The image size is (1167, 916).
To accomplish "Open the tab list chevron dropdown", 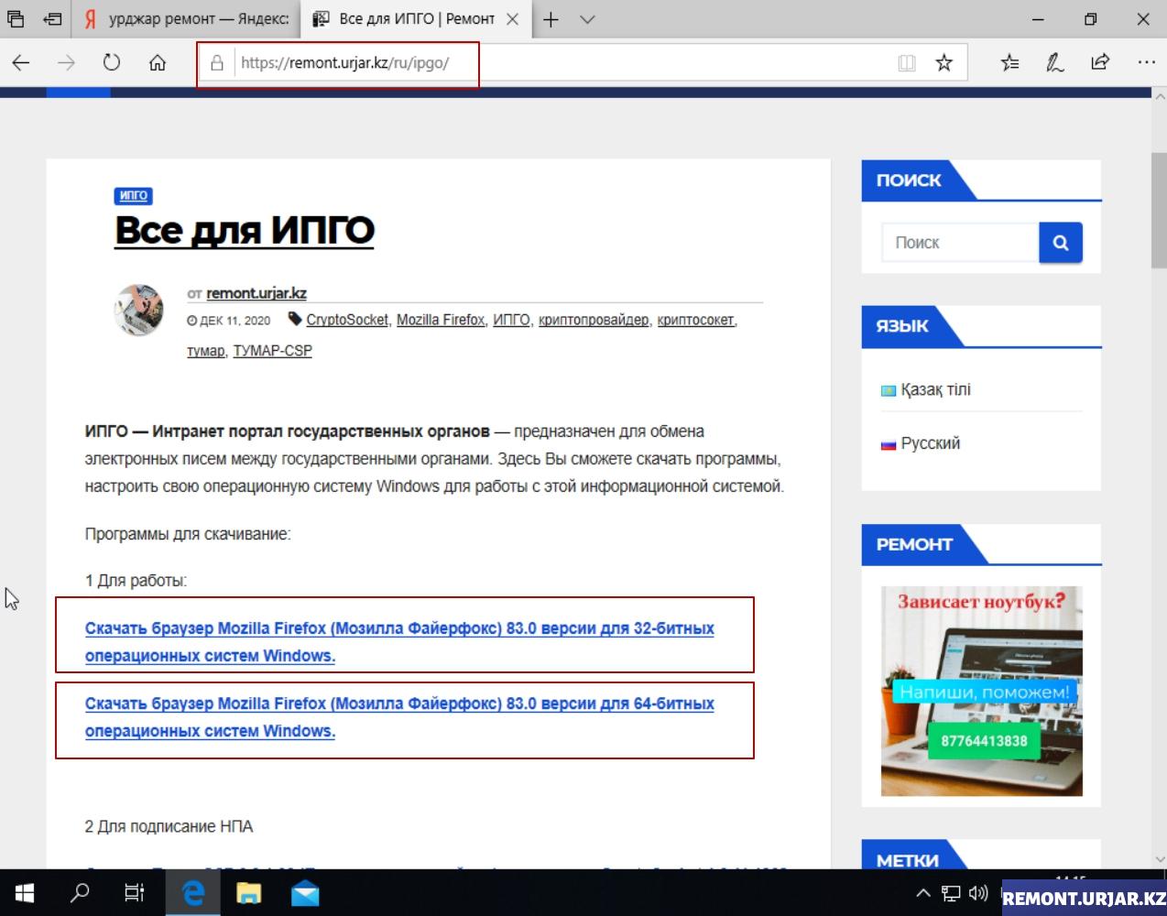I will [x=588, y=19].
